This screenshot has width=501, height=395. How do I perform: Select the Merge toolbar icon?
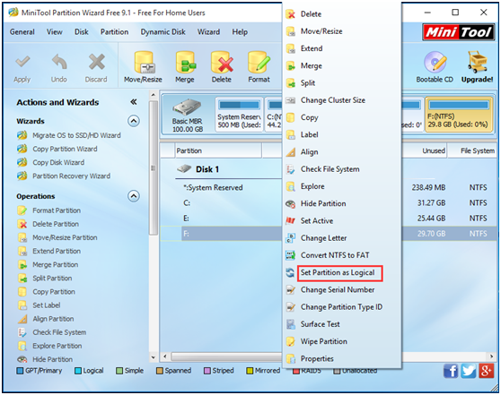(185, 63)
